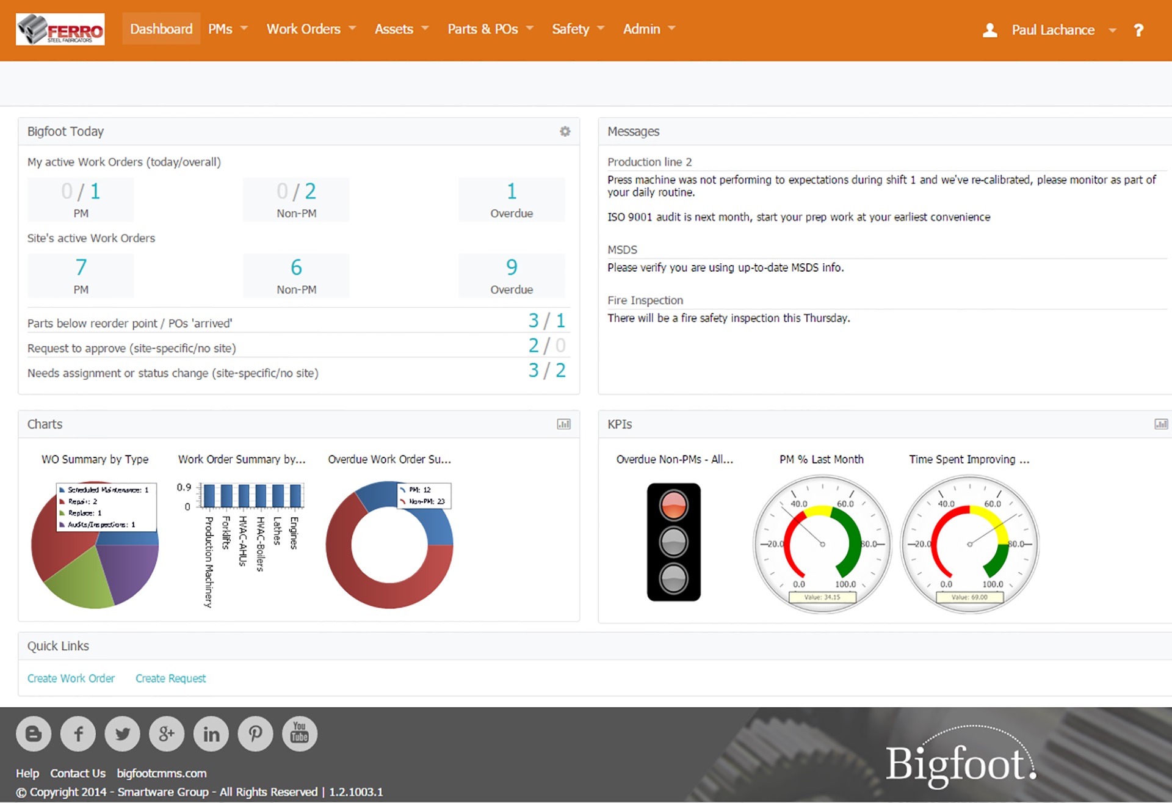The height and width of the screenshot is (803, 1172).
Task: Click Create Work Order link
Action: (x=71, y=678)
